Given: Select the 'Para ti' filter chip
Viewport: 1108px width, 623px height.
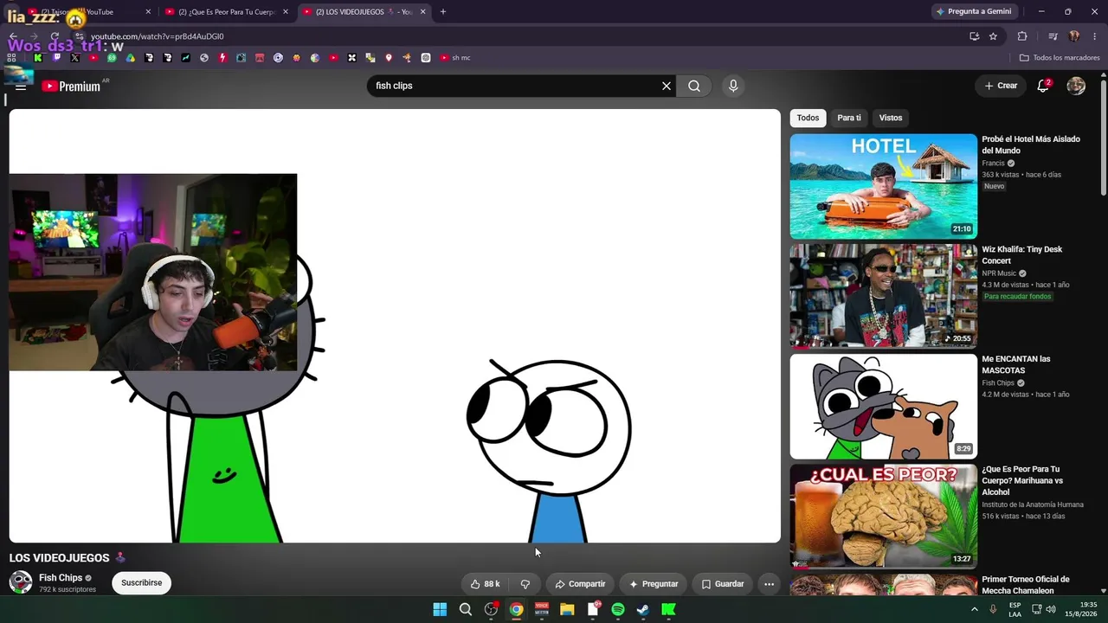Looking at the screenshot, I should 849,118.
